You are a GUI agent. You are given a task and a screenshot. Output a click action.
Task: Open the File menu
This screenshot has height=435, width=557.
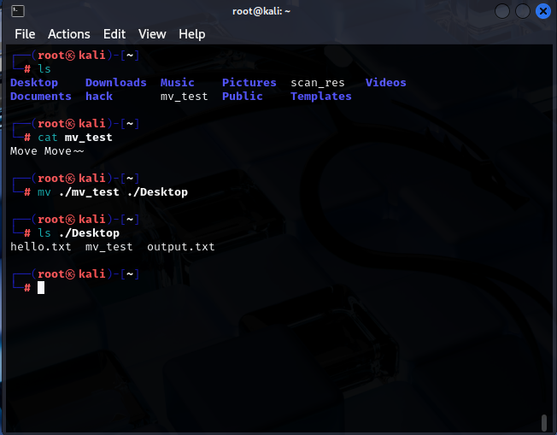[25, 34]
